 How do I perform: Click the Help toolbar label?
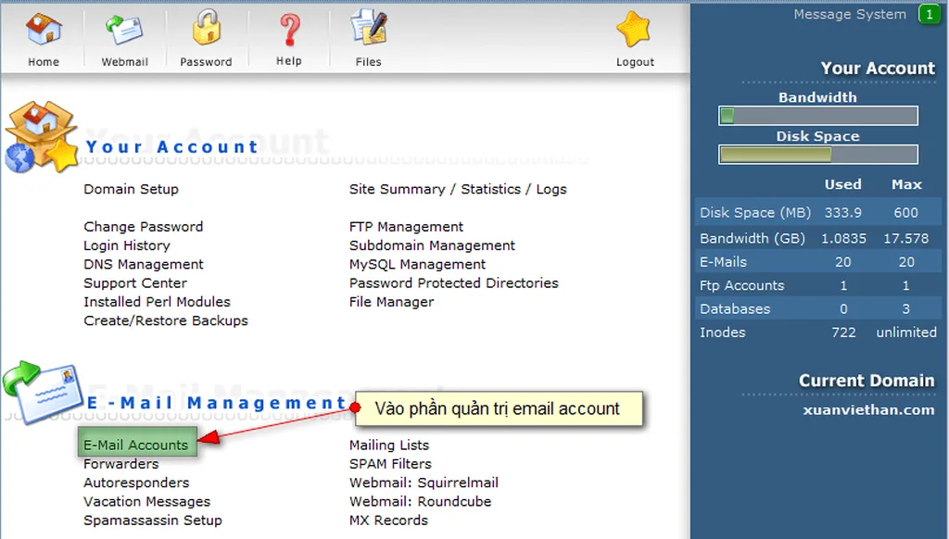point(289,61)
